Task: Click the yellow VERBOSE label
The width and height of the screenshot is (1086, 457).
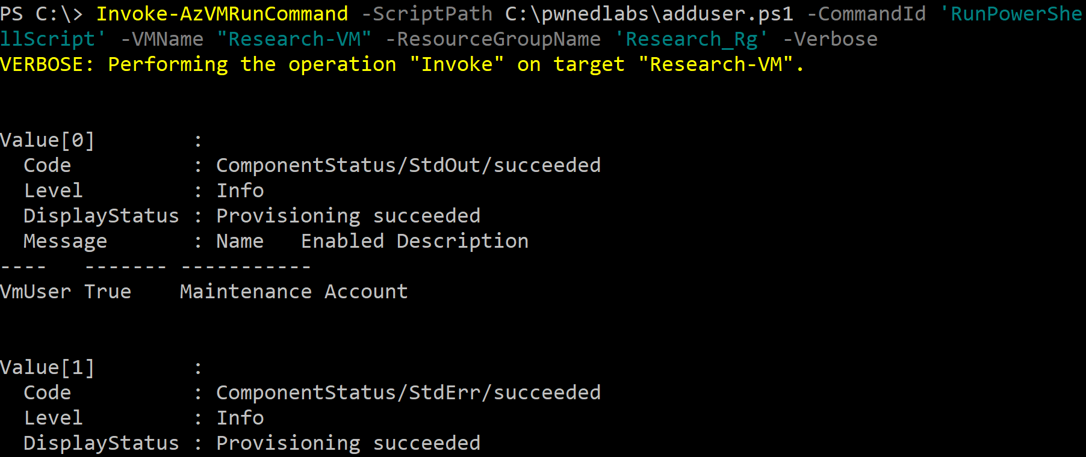Action: 47,64
